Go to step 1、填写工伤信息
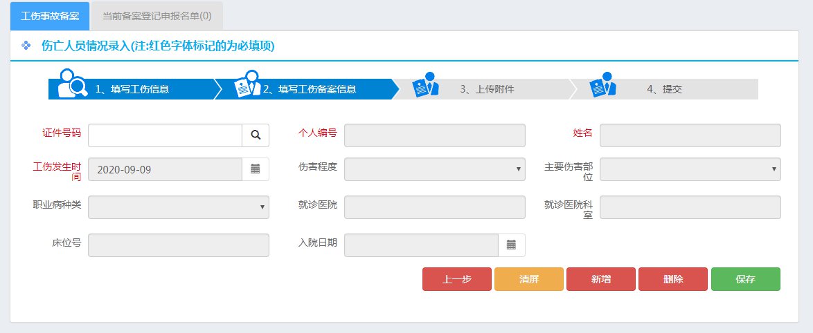813x333 pixels. tap(132, 89)
